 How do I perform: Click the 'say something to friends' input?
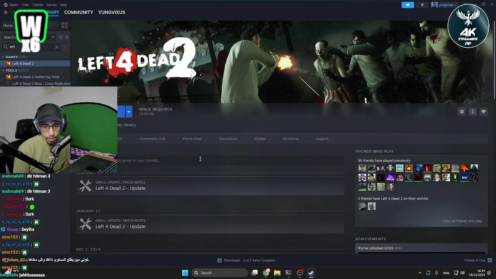pos(231,160)
